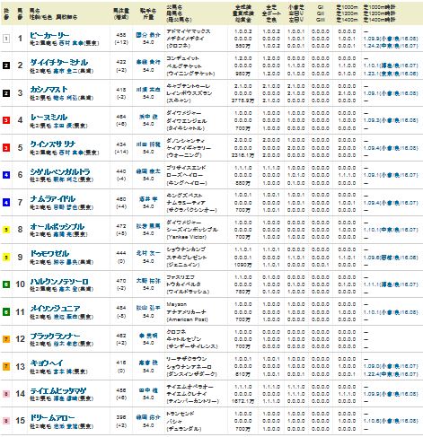423x437 pixels.
Task: Open horse page for ブラックランナー
Action: point(55,336)
